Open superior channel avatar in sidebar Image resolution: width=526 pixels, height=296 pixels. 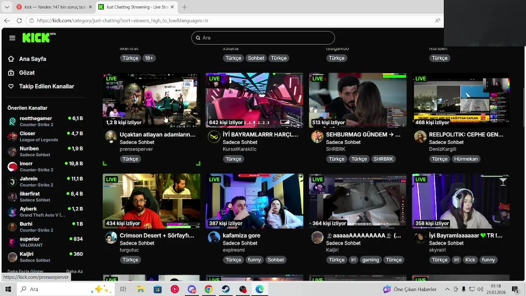tap(13, 242)
